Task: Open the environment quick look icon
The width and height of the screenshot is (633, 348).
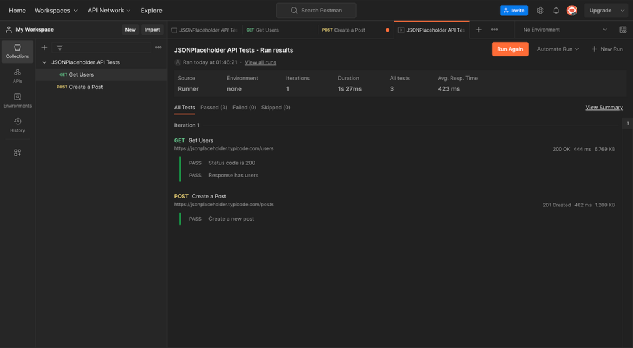Action: [623, 30]
